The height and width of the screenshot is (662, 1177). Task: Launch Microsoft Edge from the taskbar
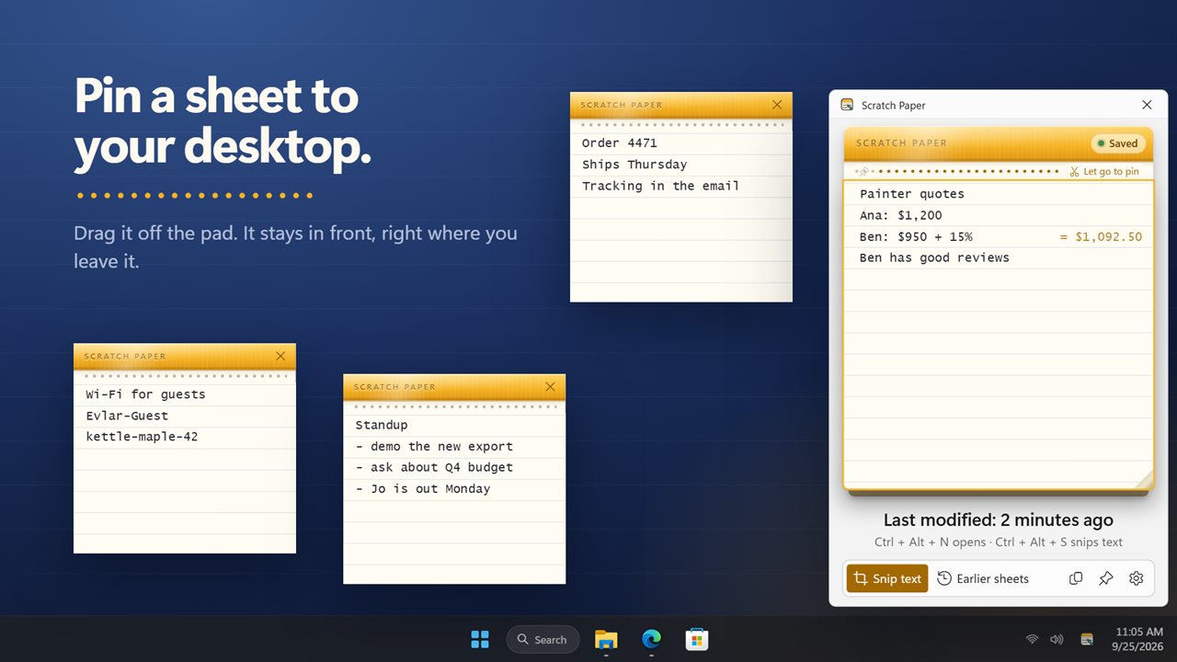(651, 639)
